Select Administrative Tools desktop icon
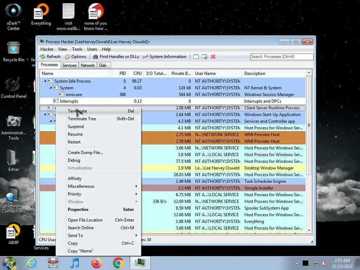 click(14, 128)
